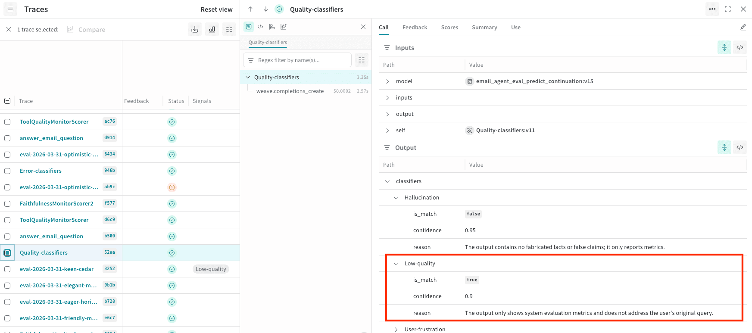This screenshot has width=752, height=333.
Task: Toggle fullscreen for call panel
Action: (x=728, y=9)
